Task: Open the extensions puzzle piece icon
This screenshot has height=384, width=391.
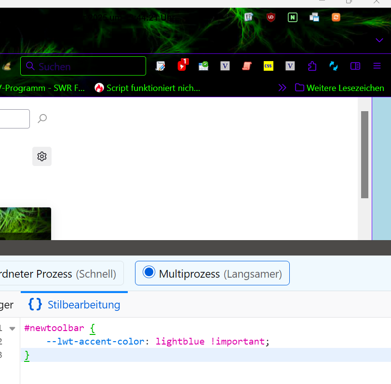Action: 312,66
